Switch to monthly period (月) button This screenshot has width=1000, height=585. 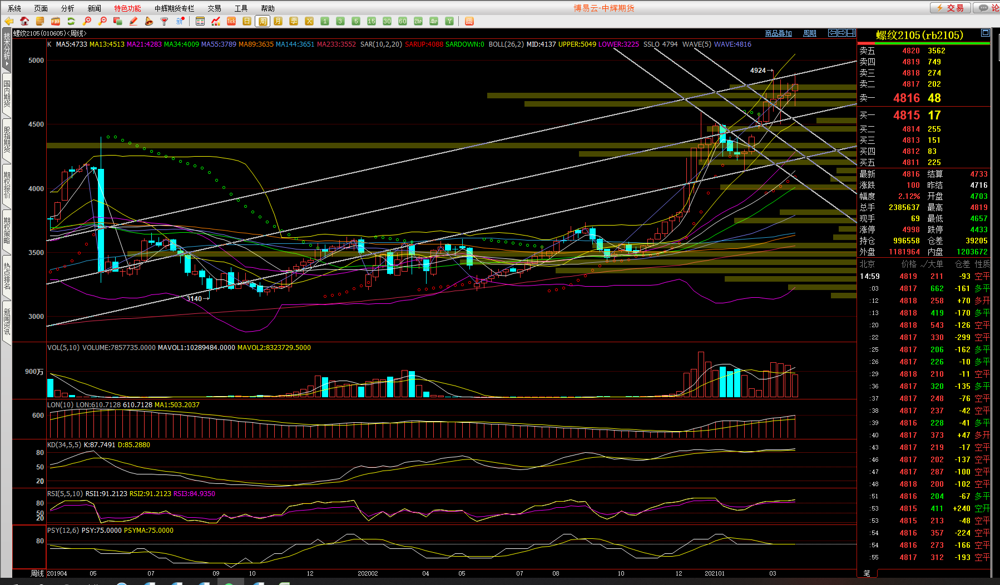(x=278, y=21)
